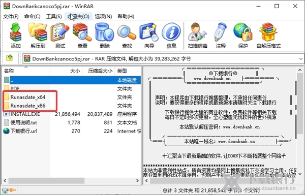Click comment panel vertical scrollbar thumb
305x195 pixels.
[x=299, y=104]
